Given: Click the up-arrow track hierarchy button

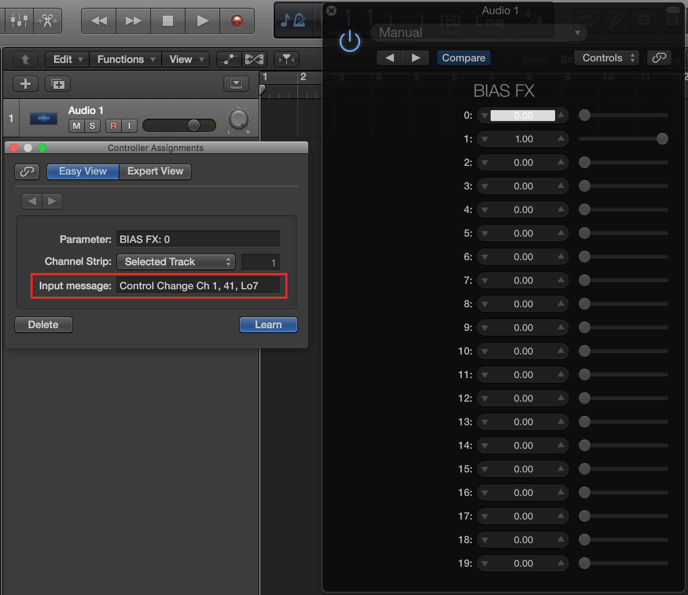Looking at the screenshot, I should (26, 59).
